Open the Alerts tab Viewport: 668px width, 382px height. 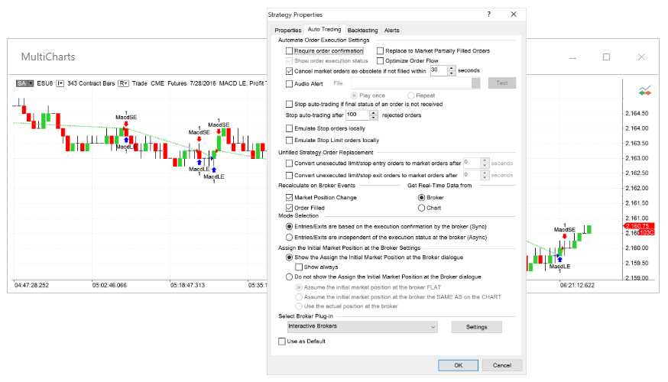point(391,31)
